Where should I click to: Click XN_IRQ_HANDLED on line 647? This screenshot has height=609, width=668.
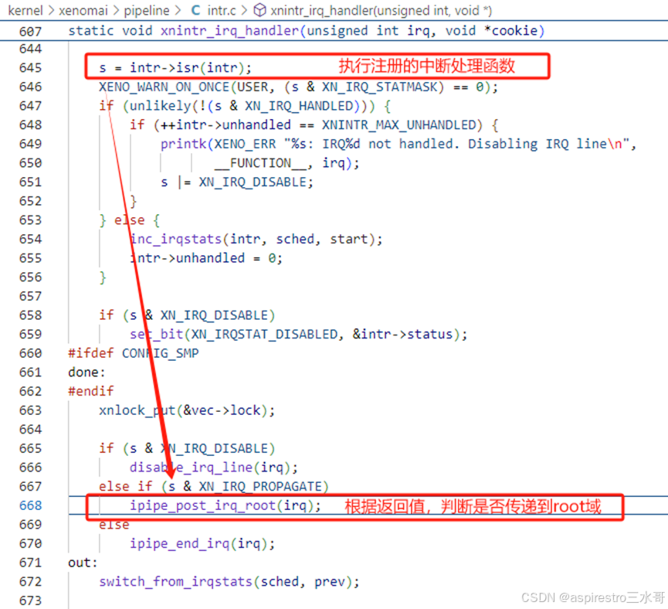pos(299,106)
